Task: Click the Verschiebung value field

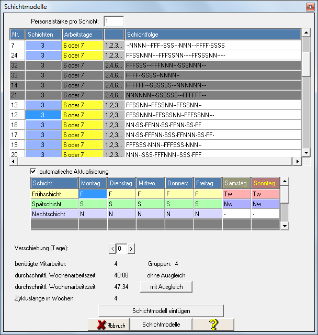Action: point(121,248)
